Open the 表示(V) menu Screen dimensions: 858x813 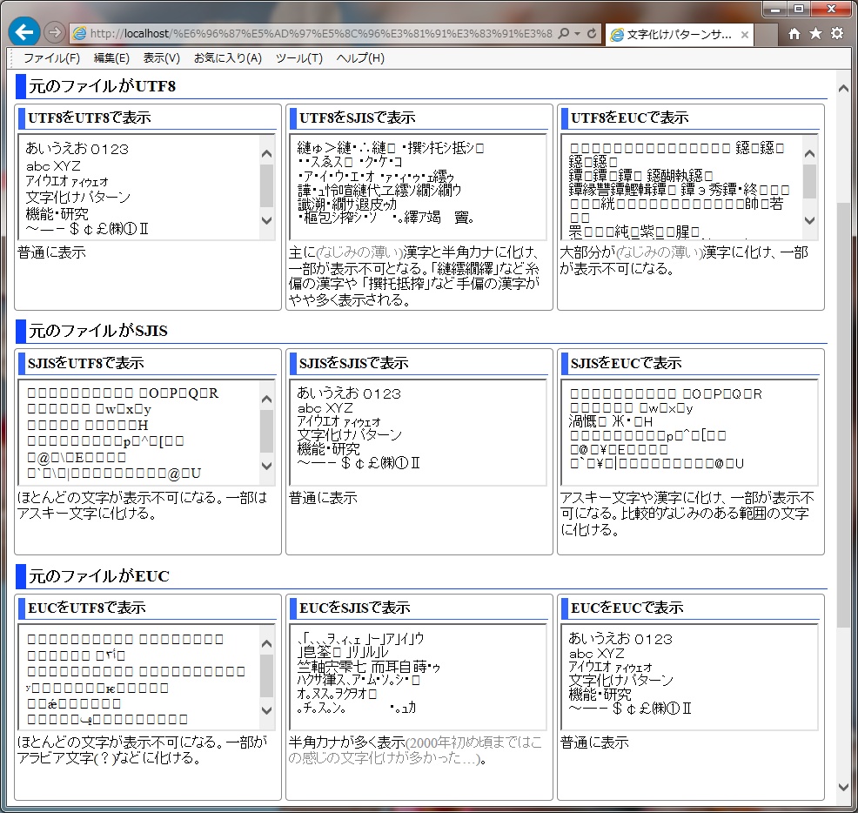[x=161, y=58]
